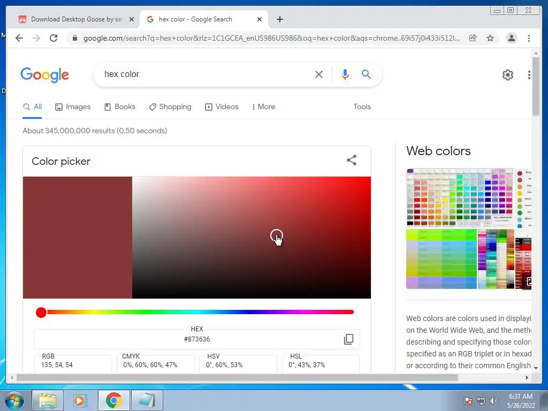Expand the More search categories
The width and height of the screenshot is (548, 411).
[263, 107]
